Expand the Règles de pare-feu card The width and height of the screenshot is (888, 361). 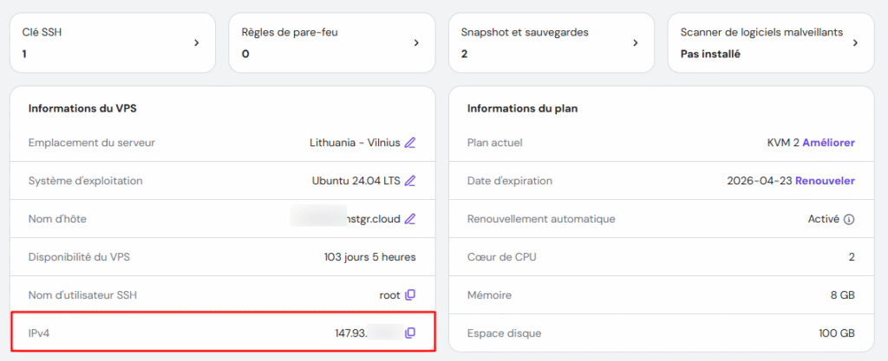416,42
